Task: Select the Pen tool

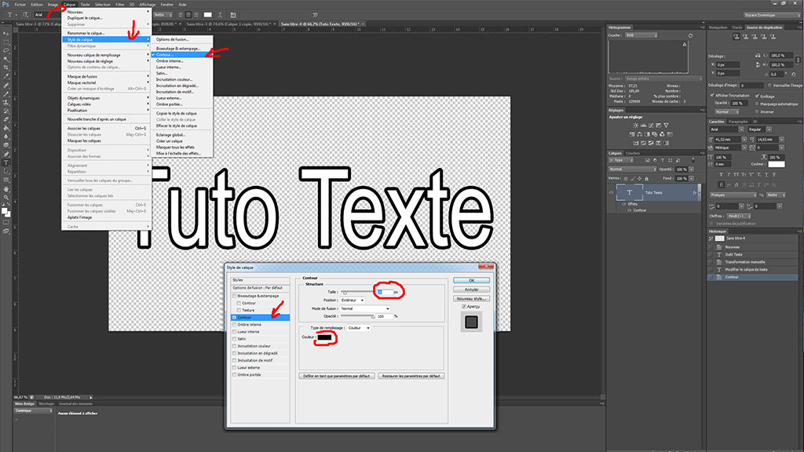Action: 6,154
